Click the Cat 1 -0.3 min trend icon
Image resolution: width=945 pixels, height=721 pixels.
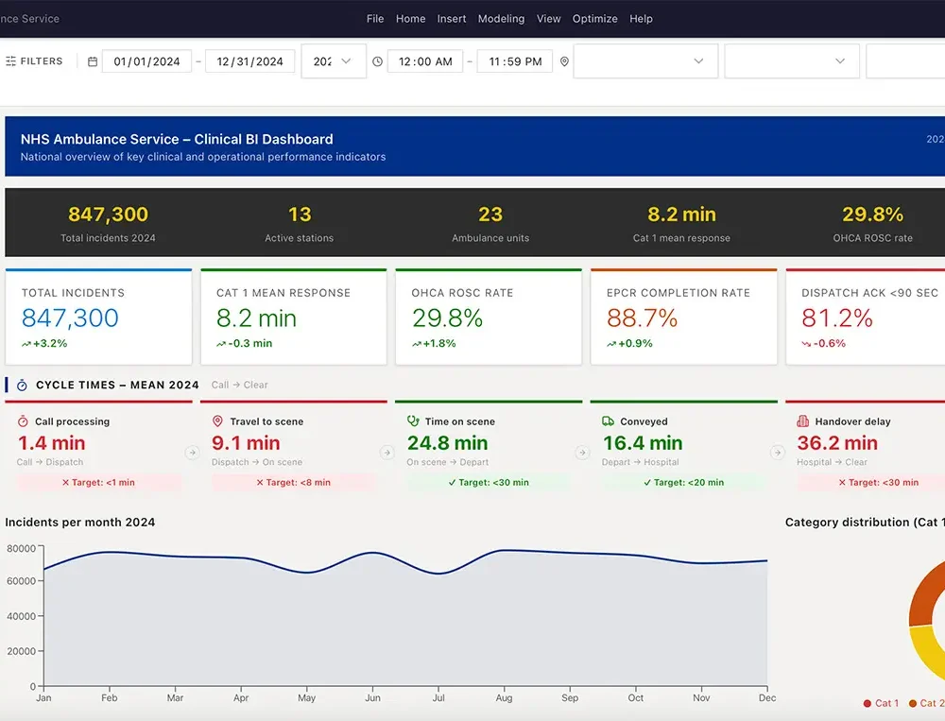tap(221, 344)
